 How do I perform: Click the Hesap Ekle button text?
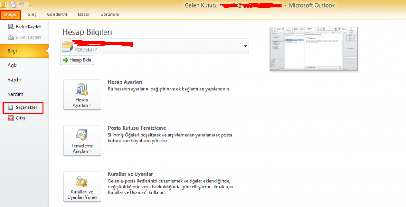point(80,60)
